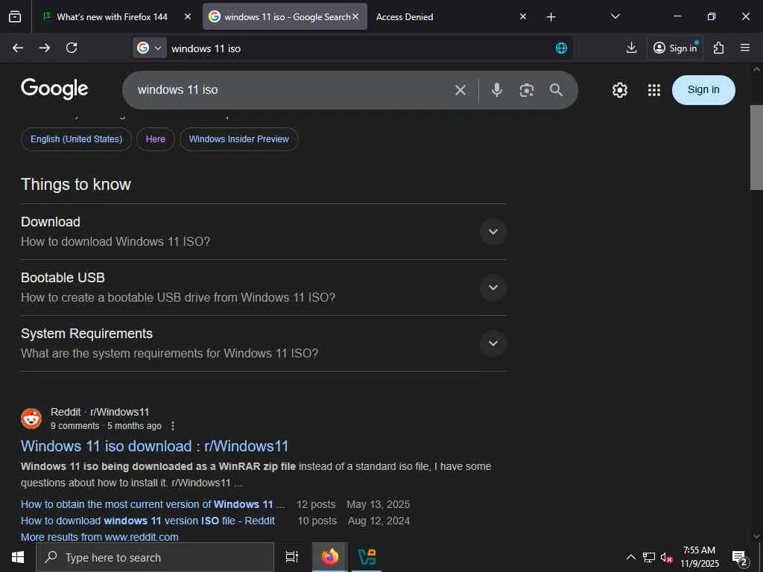Open the second taskbar app icon
The height and width of the screenshot is (572, 763).
pos(367,557)
